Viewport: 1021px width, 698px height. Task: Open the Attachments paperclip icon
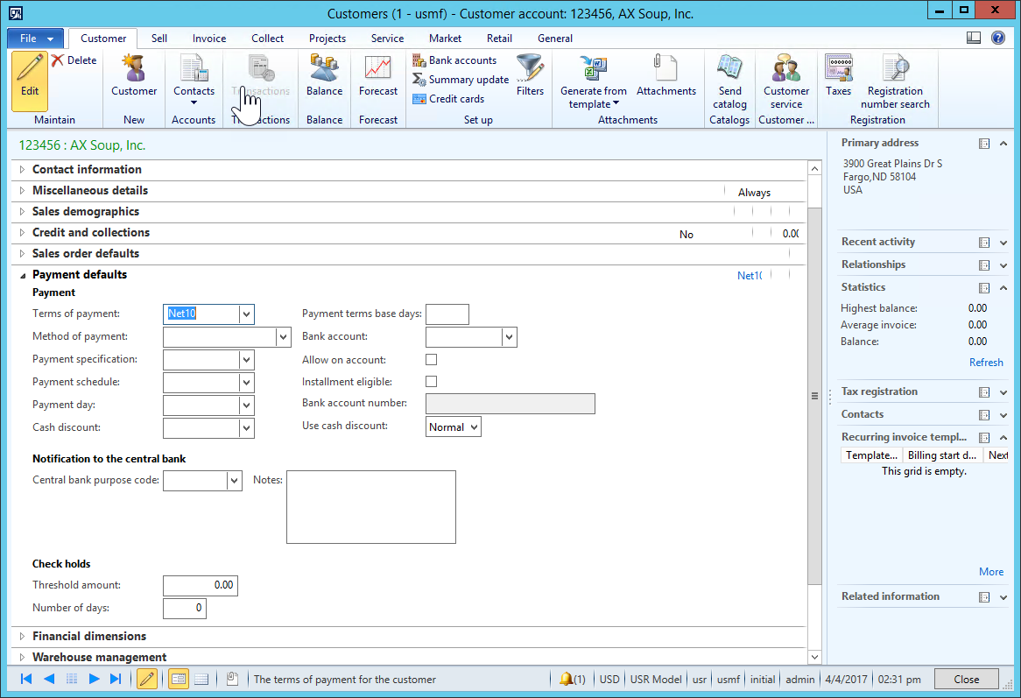tap(666, 76)
